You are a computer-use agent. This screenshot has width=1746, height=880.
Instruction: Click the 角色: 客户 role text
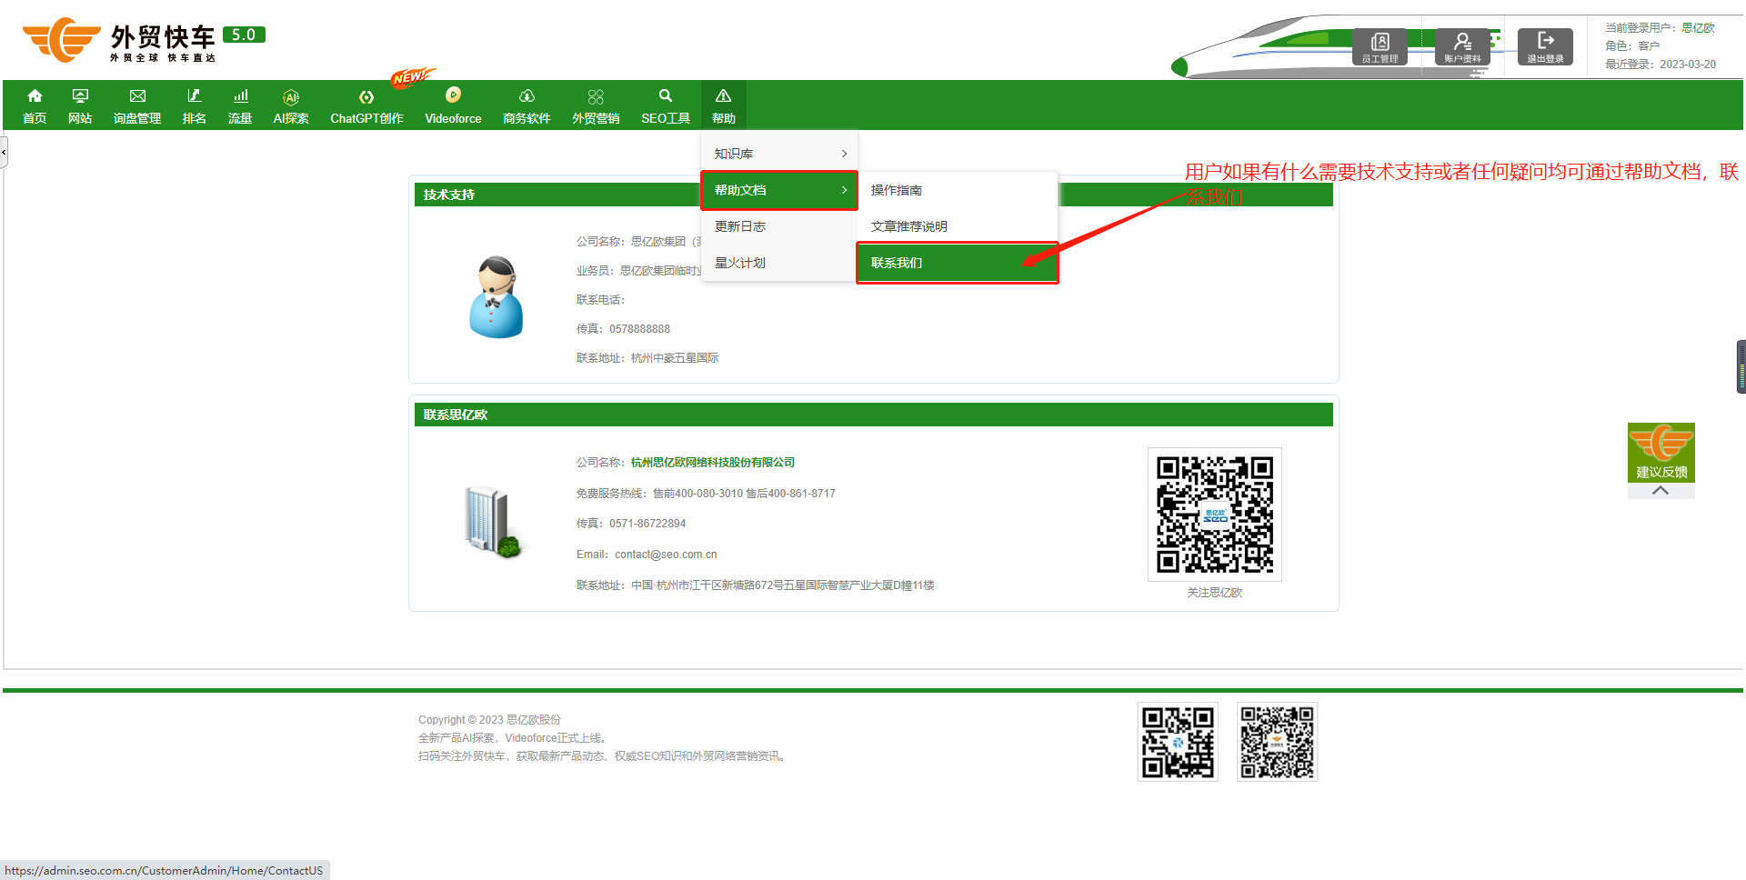1632,46
